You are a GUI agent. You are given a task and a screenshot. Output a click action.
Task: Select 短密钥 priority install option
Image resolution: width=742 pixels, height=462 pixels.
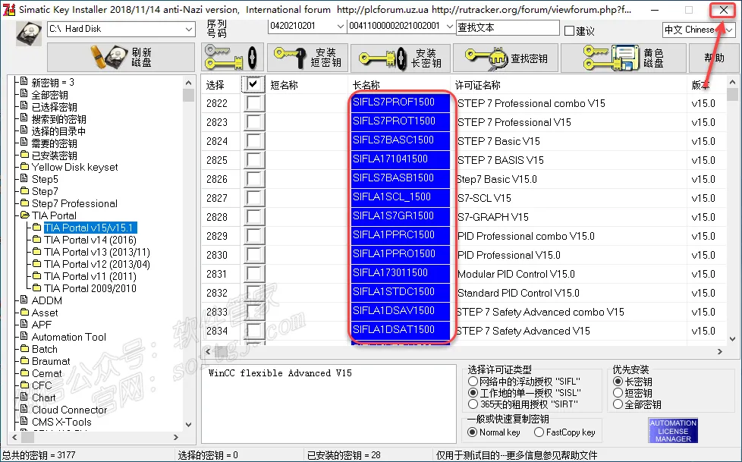coord(618,393)
